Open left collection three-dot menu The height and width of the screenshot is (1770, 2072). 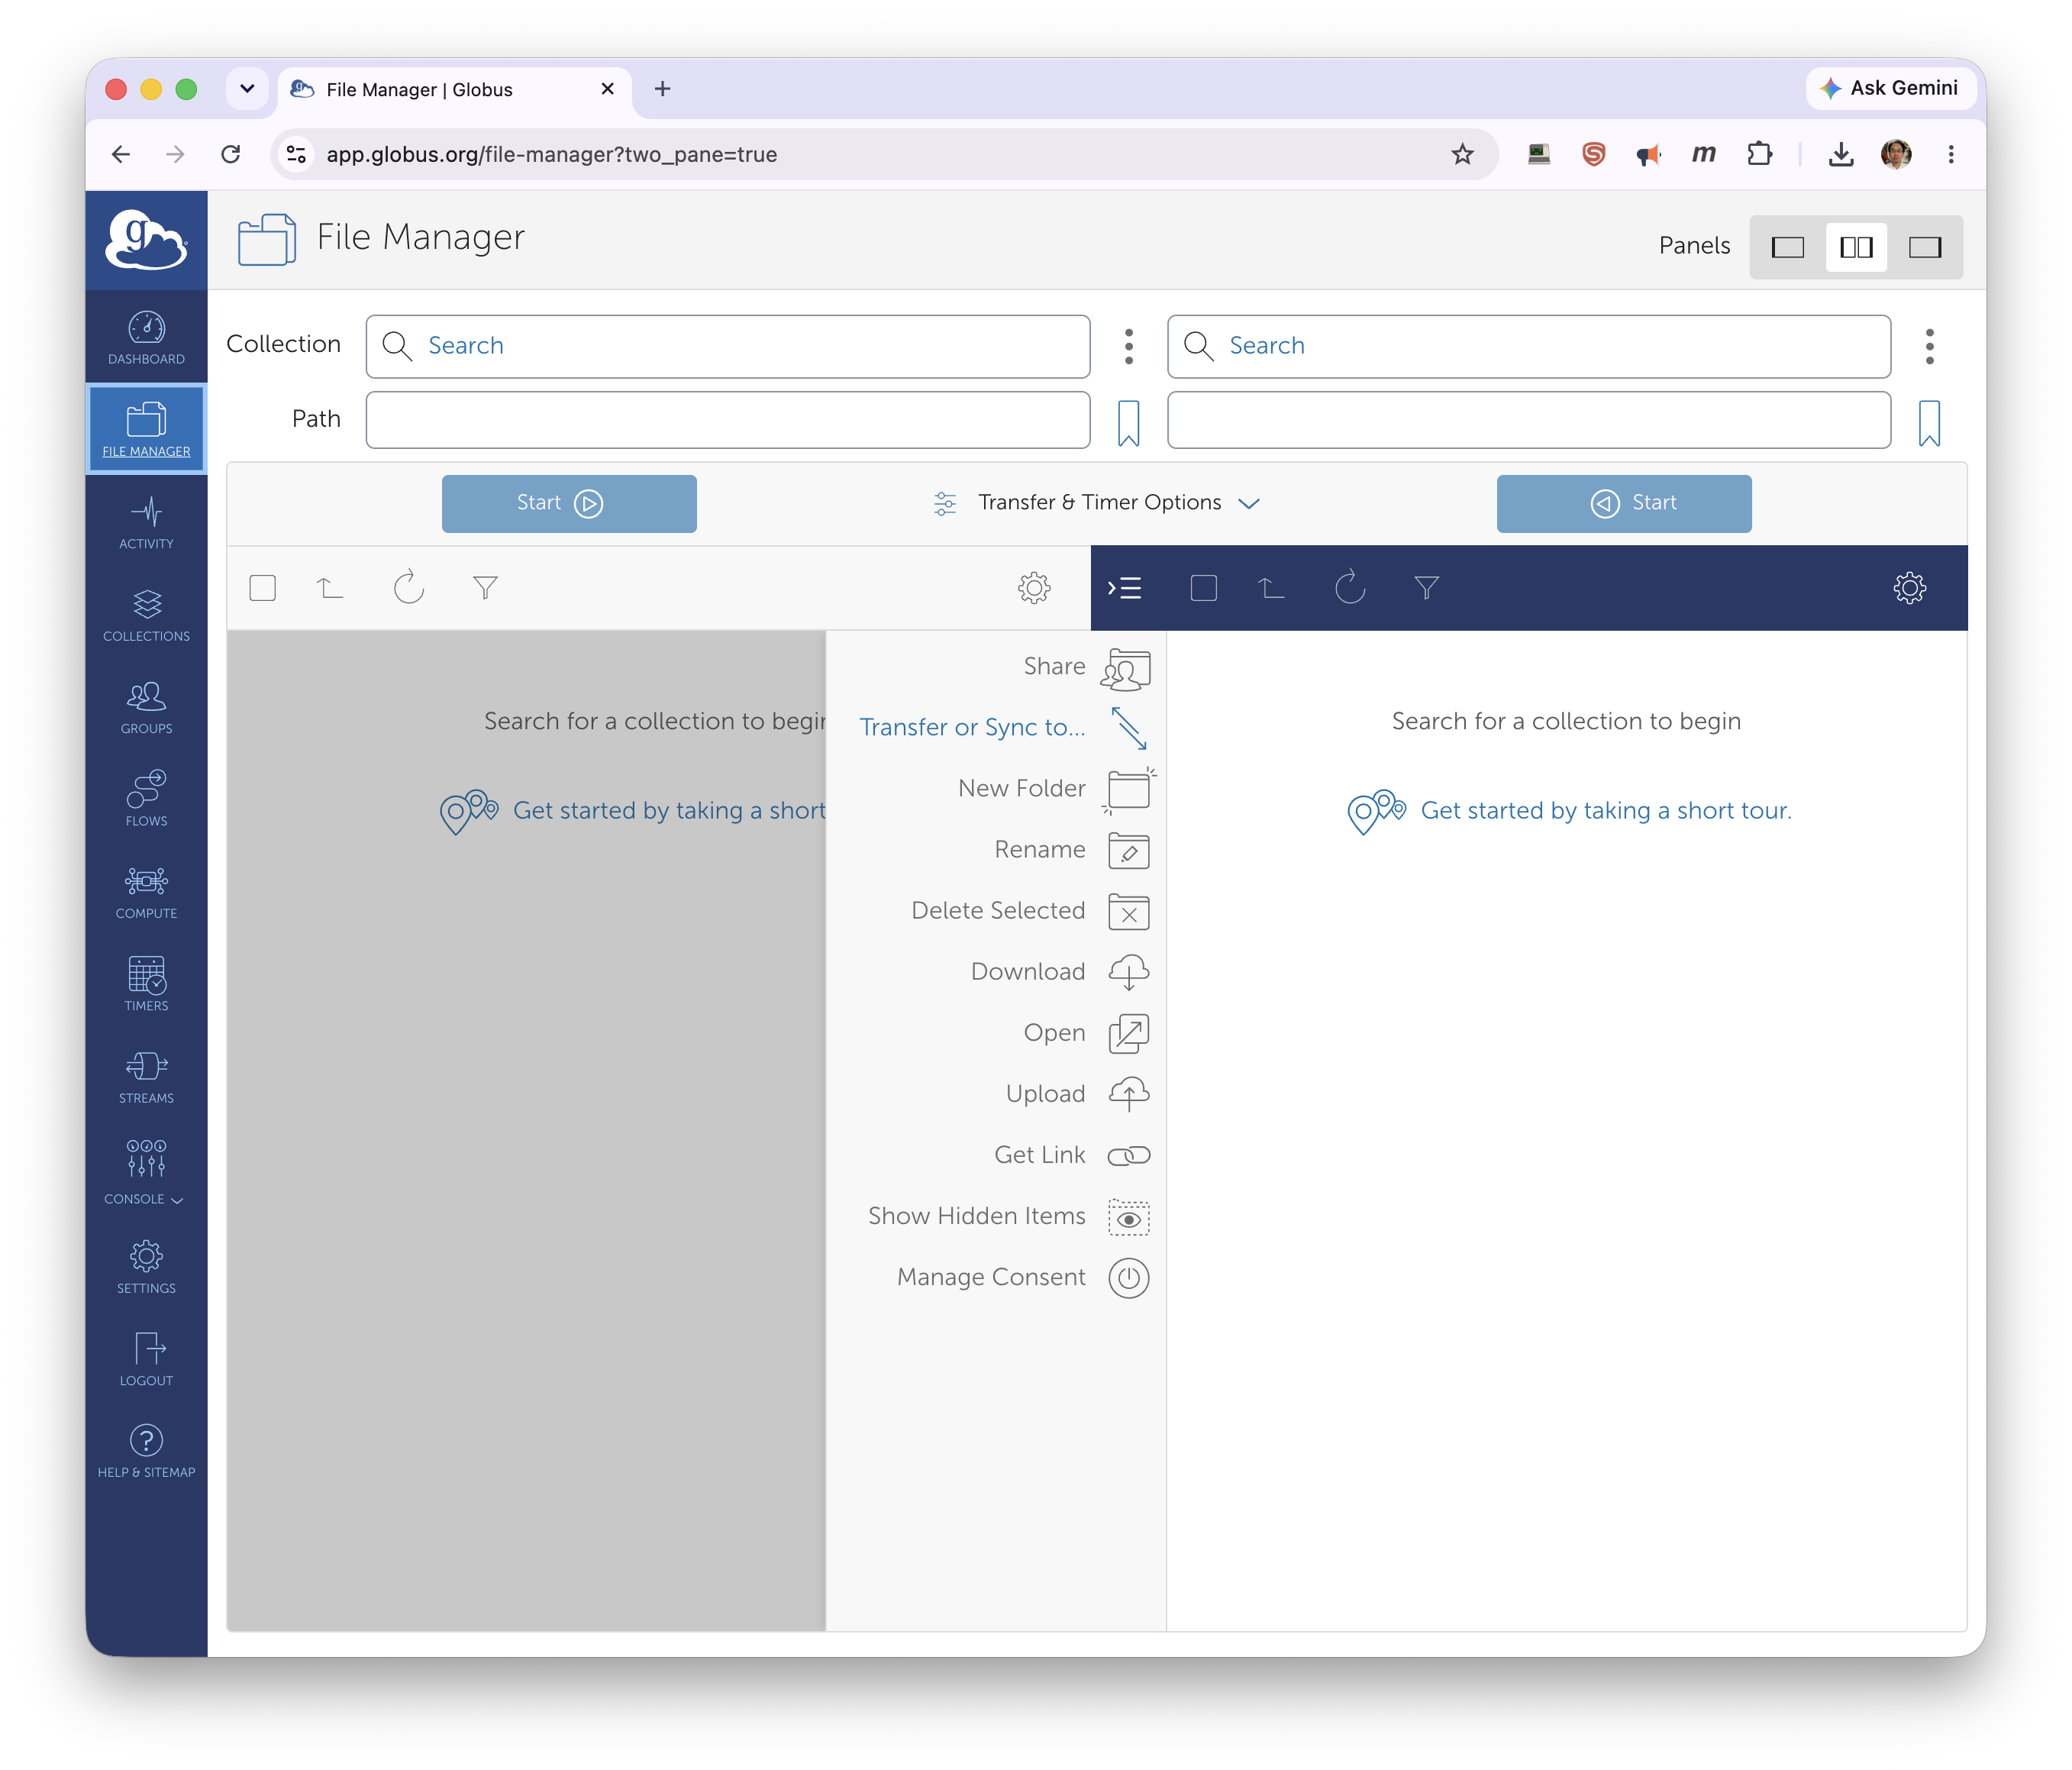[1128, 346]
